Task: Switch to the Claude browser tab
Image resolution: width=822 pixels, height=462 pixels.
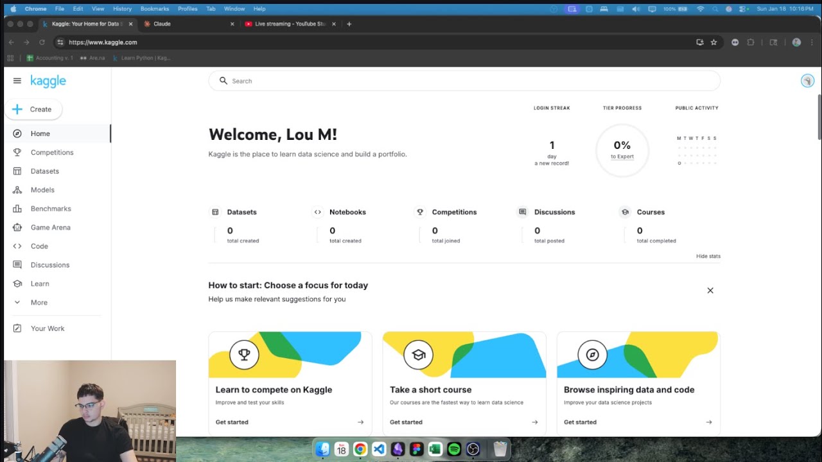Action: click(x=188, y=24)
